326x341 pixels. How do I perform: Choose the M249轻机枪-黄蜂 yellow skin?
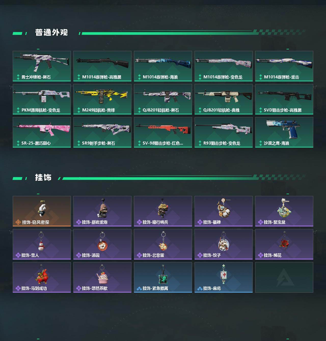(x=102, y=99)
